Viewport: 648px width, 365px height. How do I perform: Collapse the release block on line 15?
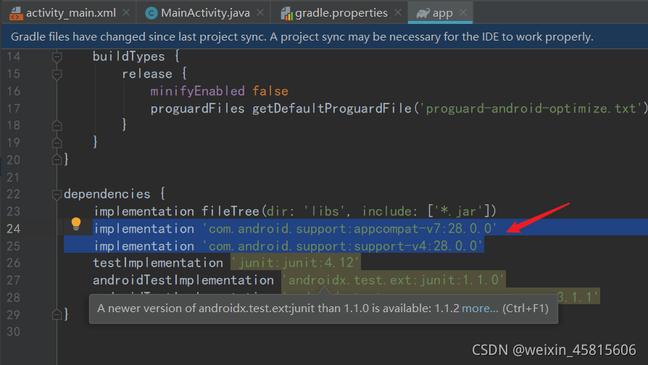(57, 75)
